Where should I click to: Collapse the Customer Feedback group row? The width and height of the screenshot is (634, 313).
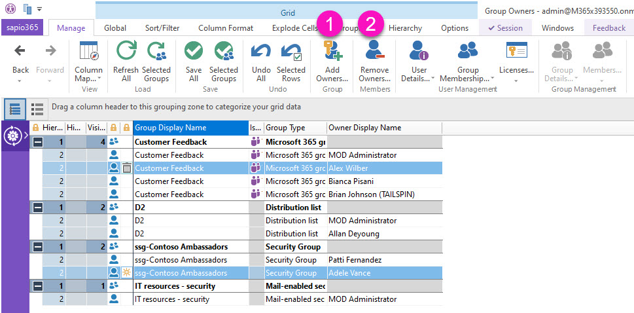coord(38,142)
